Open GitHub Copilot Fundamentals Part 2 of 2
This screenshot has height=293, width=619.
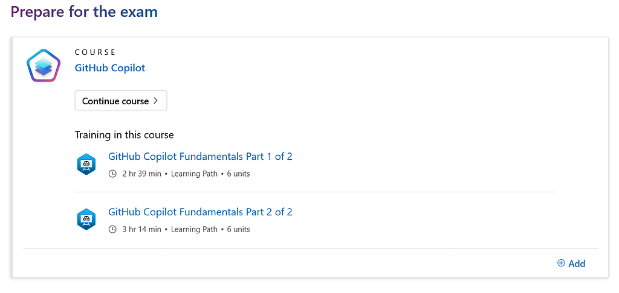tap(200, 212)
